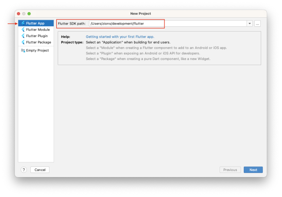
Task: Click the Previous button
Action: coord(230,170)
